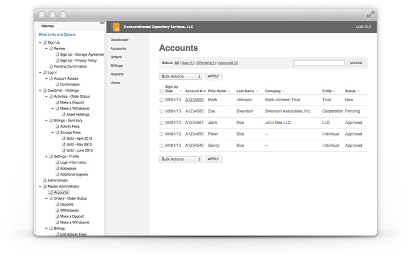Toggle the select-all checkbox in table header
Viewport: 411px width, 257px height.
(162, 91)
